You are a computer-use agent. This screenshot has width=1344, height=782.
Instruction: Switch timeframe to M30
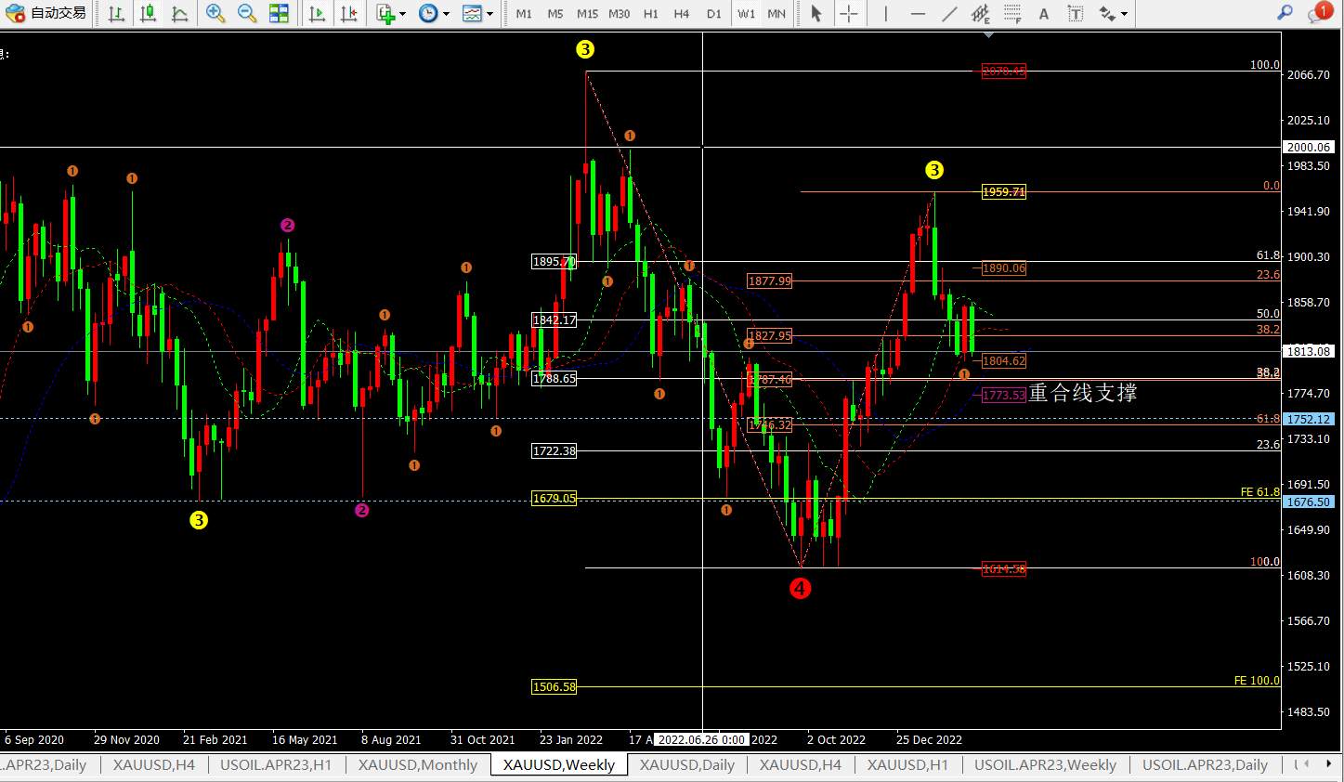pyautogui.click(x=619, y=13)
